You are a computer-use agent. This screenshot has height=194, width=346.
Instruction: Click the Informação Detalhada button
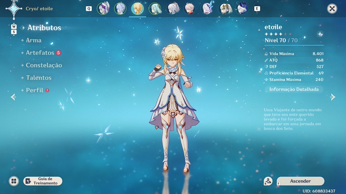click(x=294, y=89)
